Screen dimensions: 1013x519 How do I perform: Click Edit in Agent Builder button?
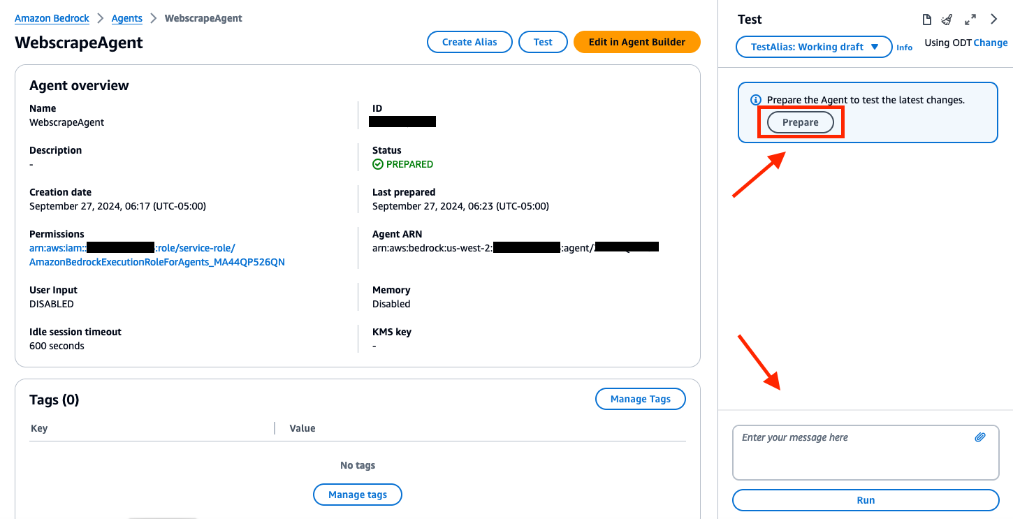pos(636,42)
